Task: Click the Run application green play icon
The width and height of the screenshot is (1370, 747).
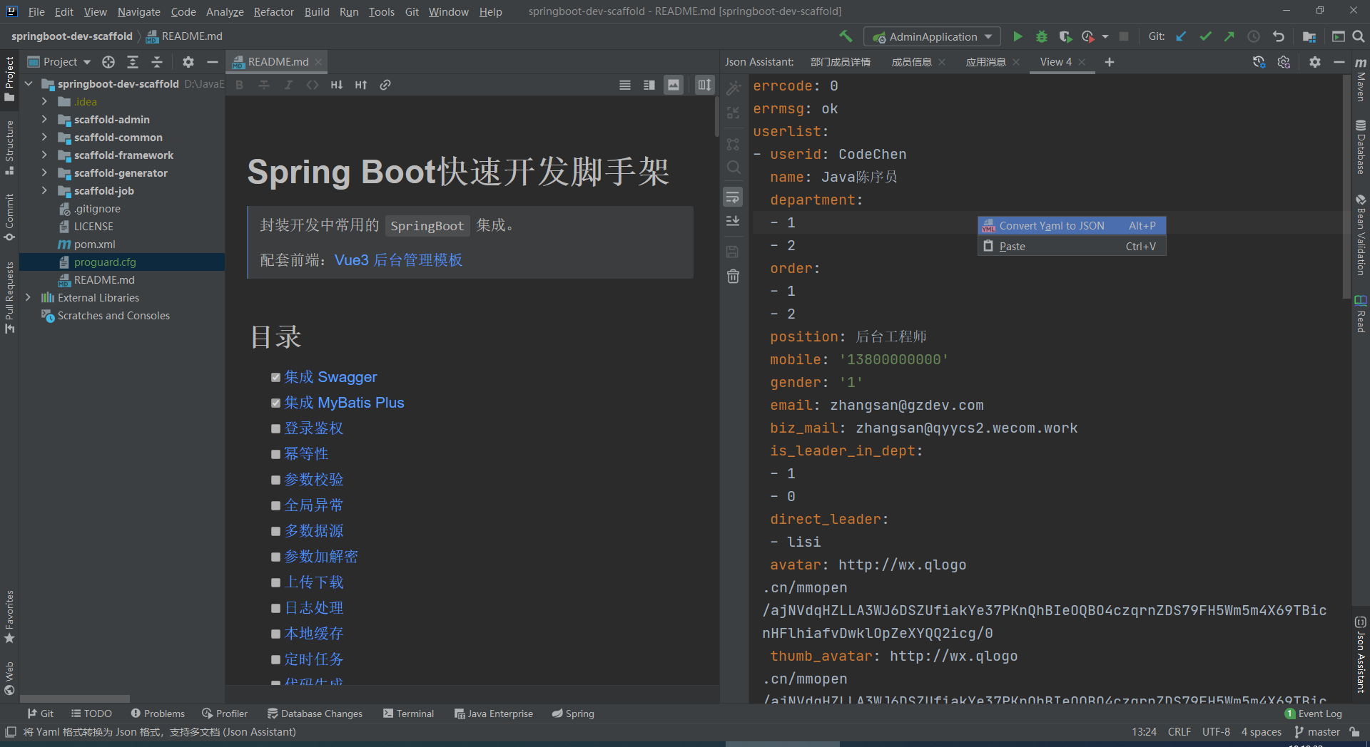Action: pos(1018,36)
